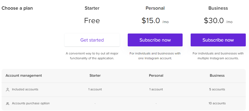Click the Get started button

[x=92, y=40]
